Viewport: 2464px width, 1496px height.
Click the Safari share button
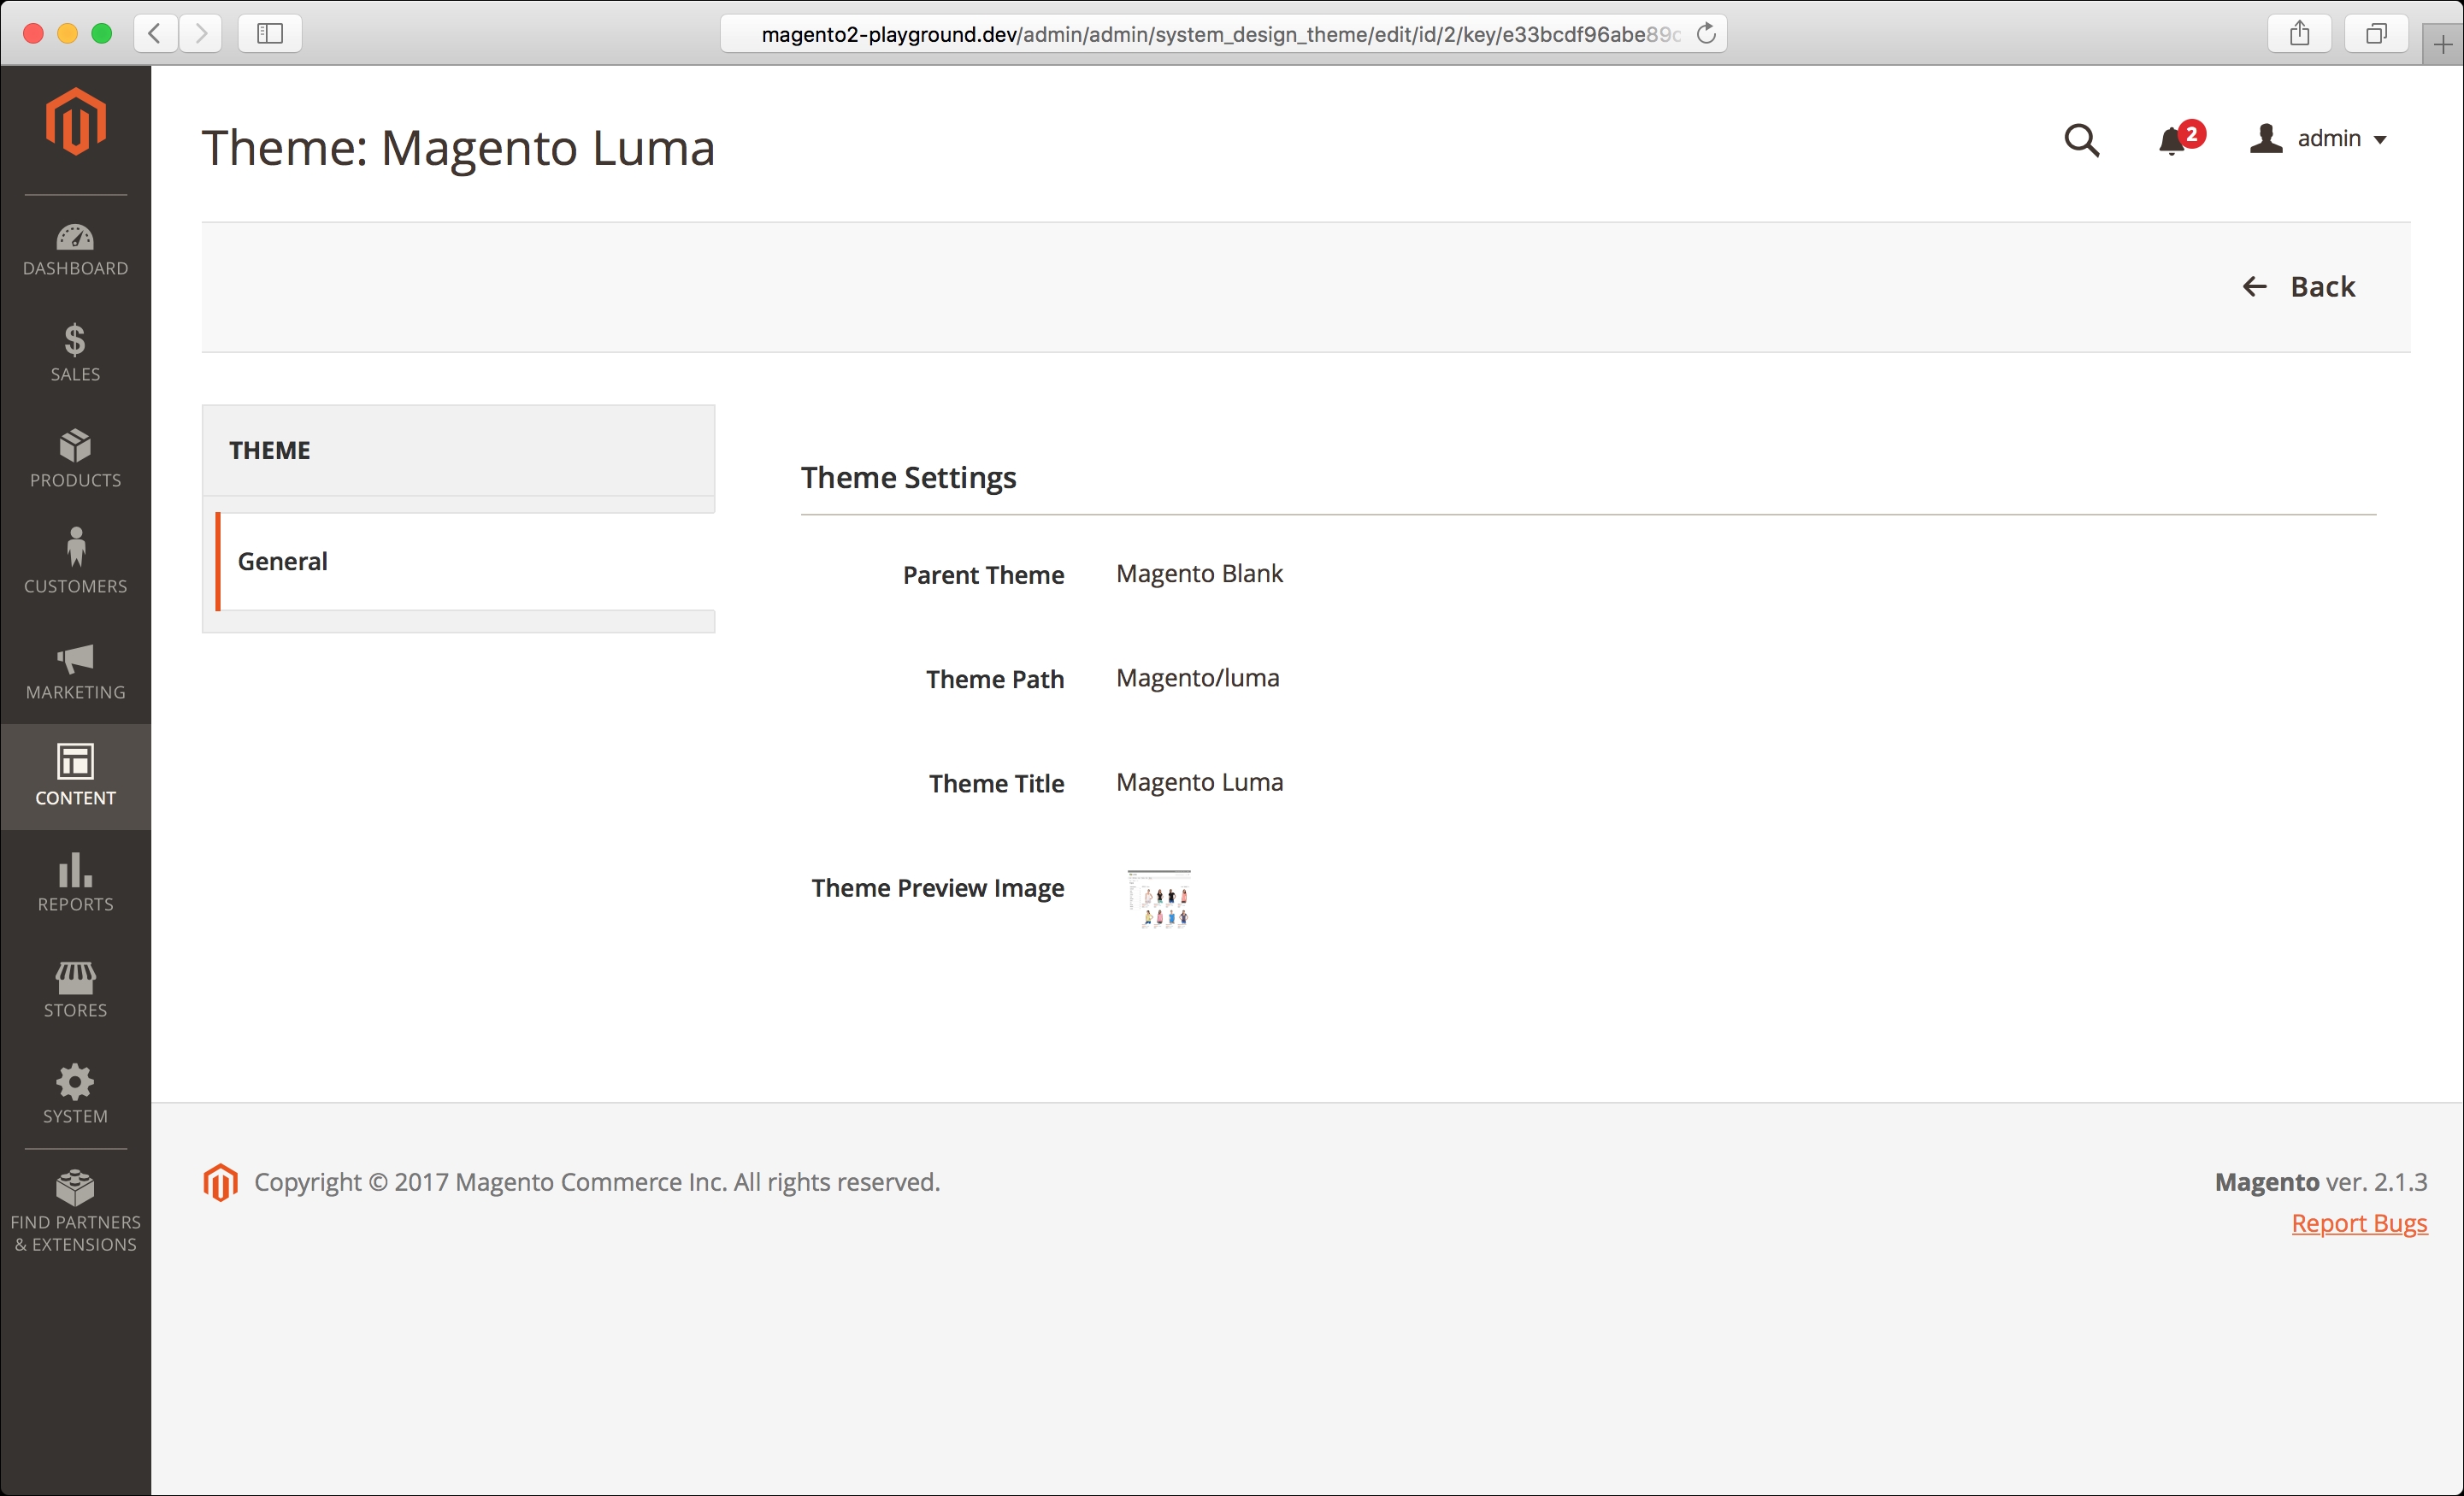pos(2299,33)
